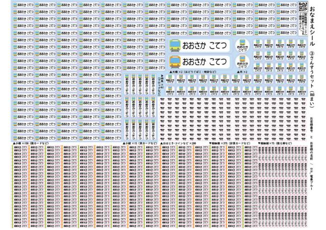The image size is (326, 230).
Task: Click the train icon on the lower large name sticker
Action: 175,62
